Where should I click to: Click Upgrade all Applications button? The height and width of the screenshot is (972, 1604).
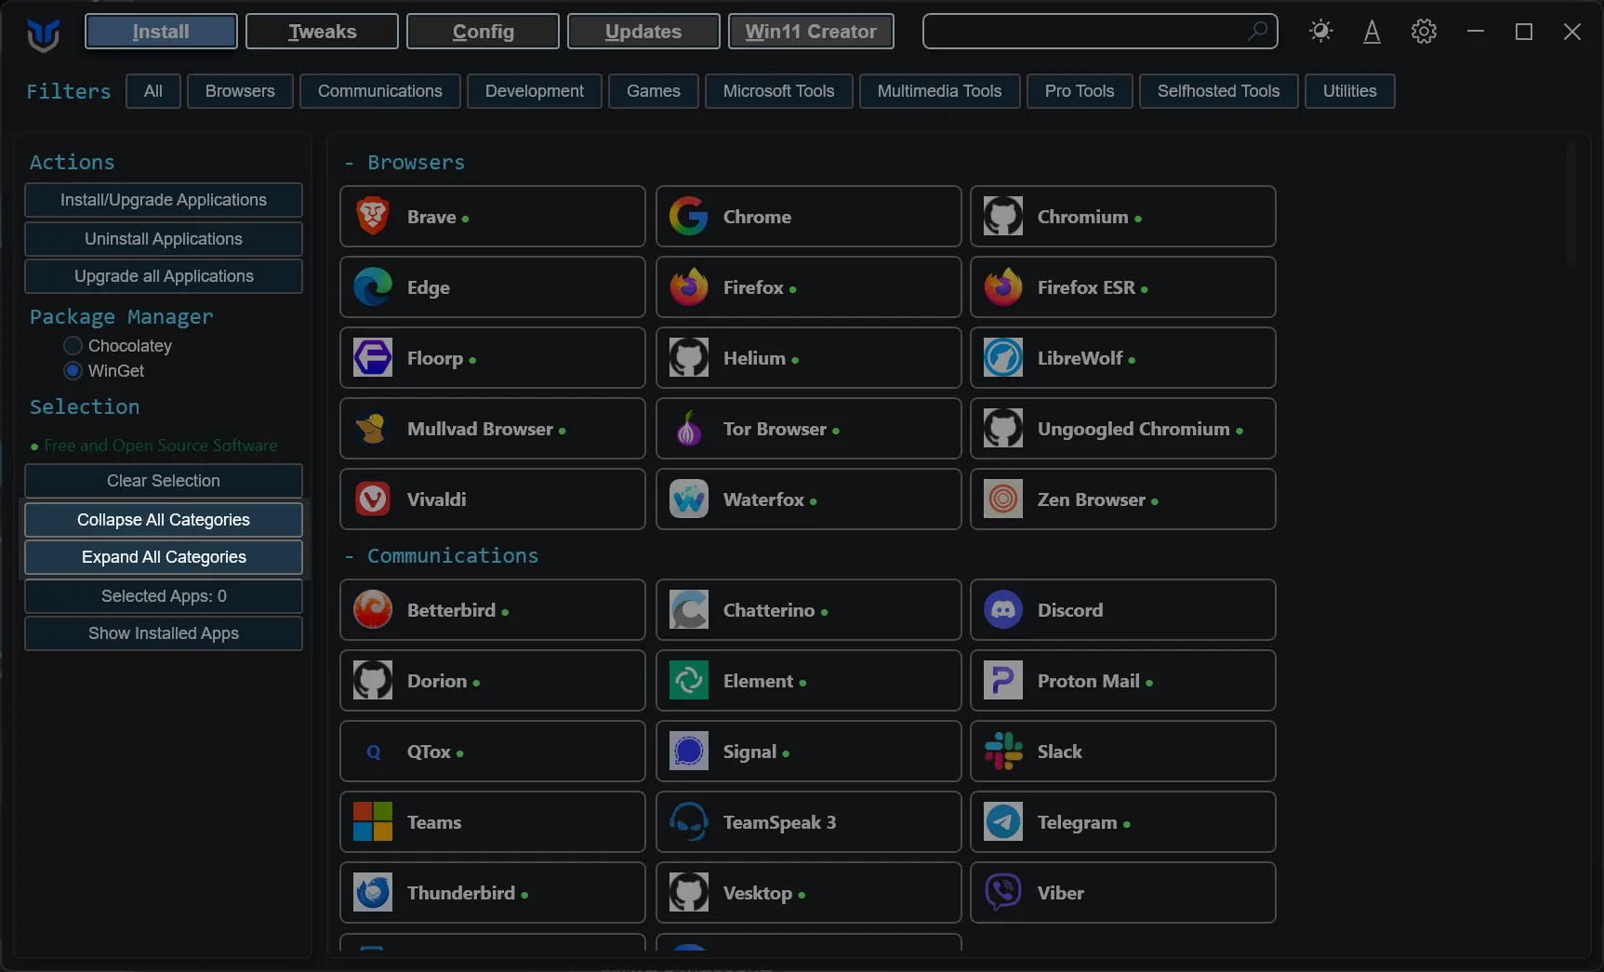[164, 276]
